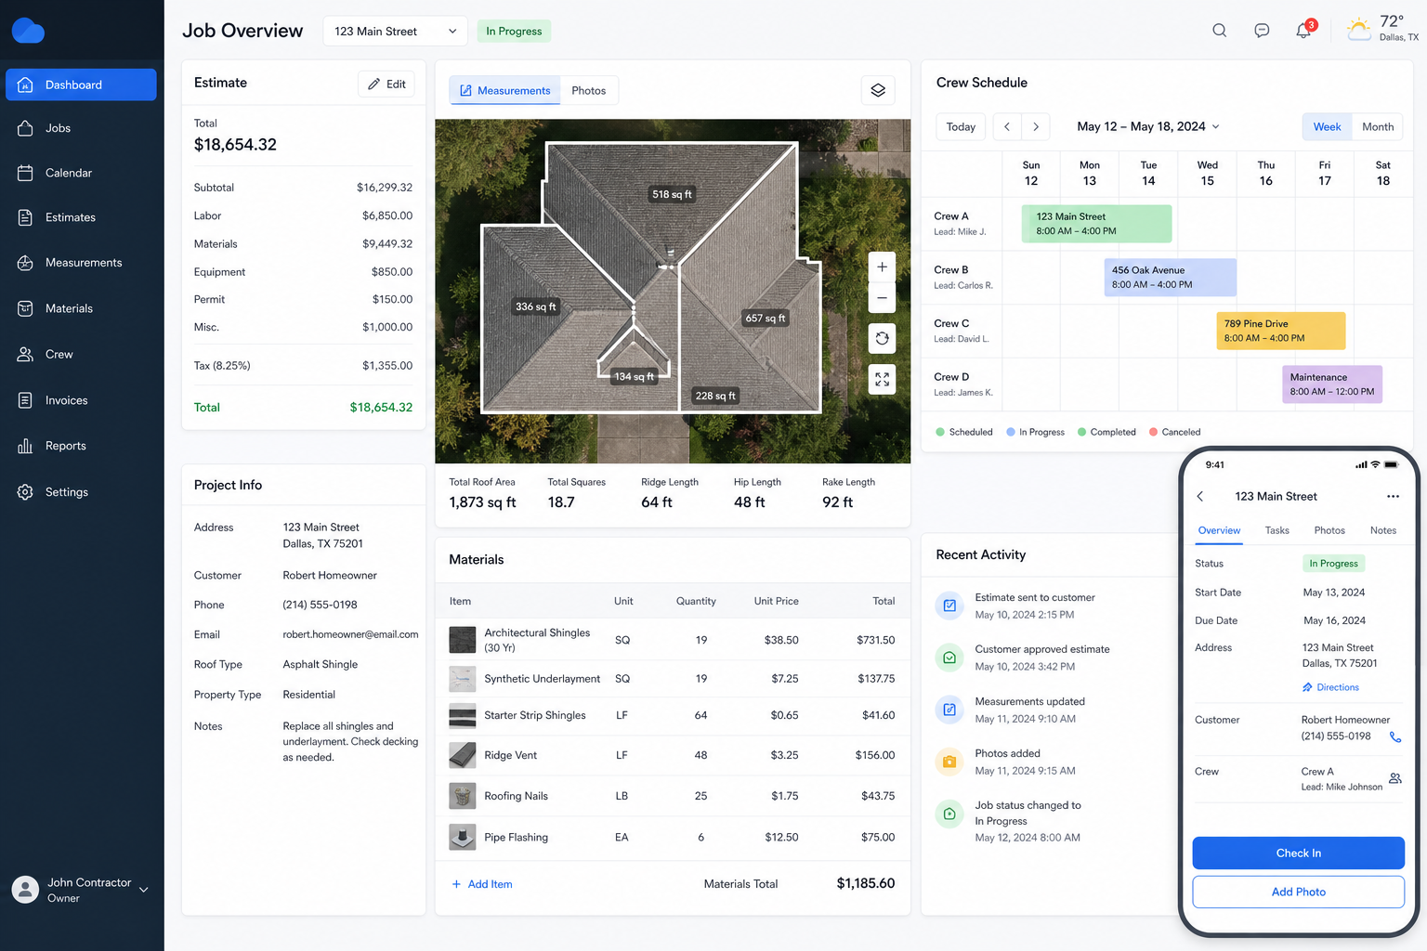Image resolution: width=1427 pixels, height=951 pixels.
Task: Rotate the roof measurement view
Action: (x=882, y=338)
